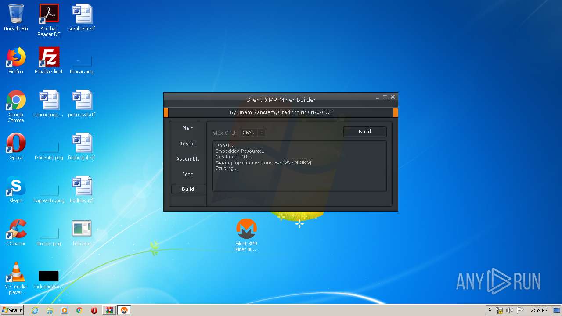Open Internet Explorer in taskbar
This screenshot has width=562, height=316.
tap(35, 310)
